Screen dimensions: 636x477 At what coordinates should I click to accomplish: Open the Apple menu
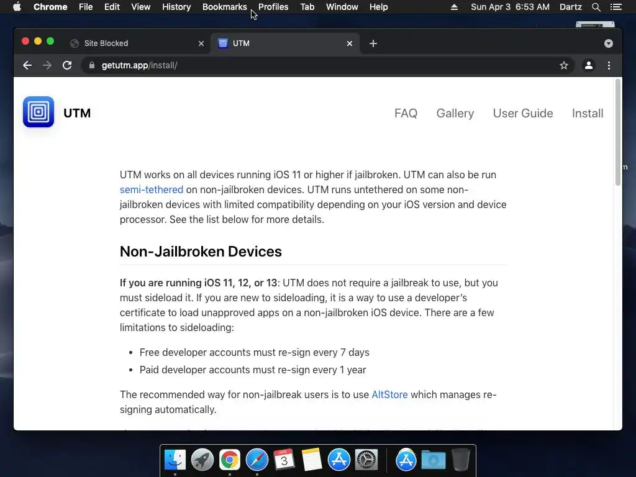pos(17,7)
